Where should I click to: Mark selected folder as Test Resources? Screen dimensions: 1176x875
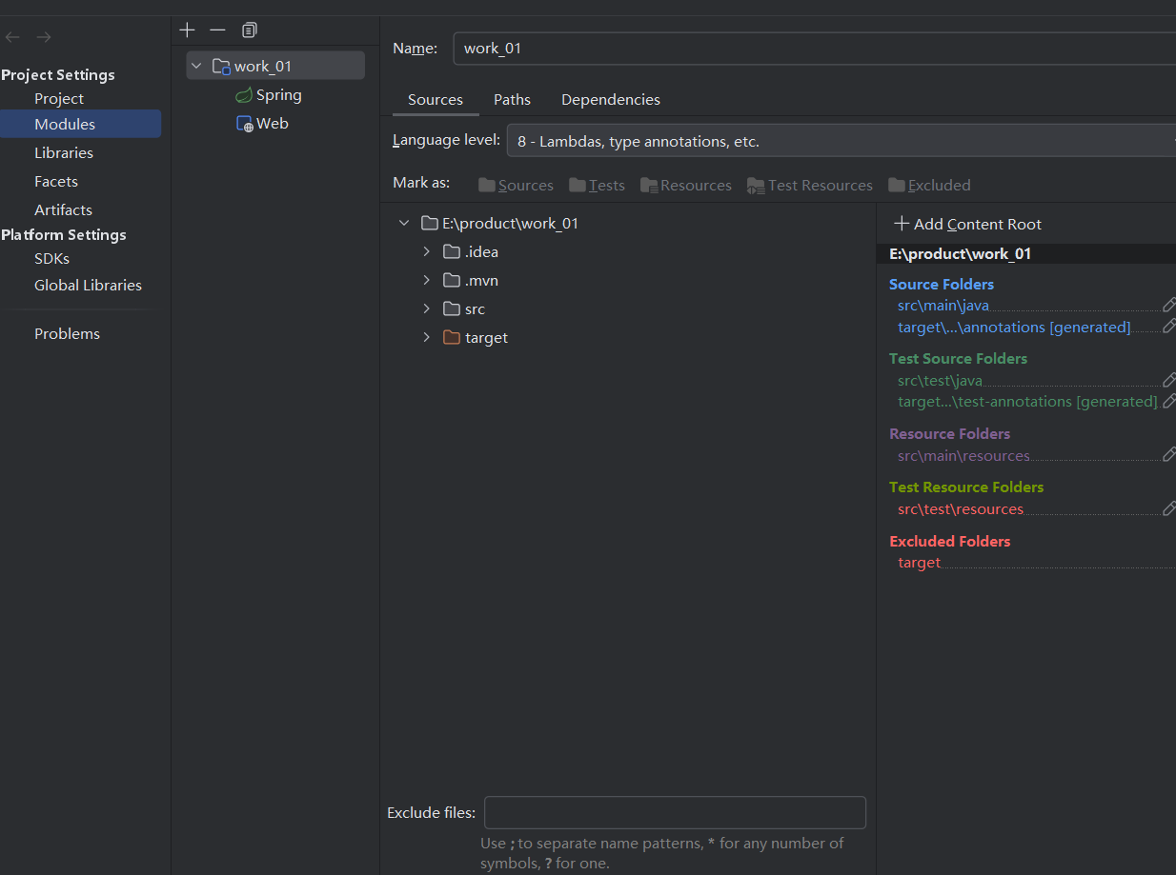pos(809,185)
